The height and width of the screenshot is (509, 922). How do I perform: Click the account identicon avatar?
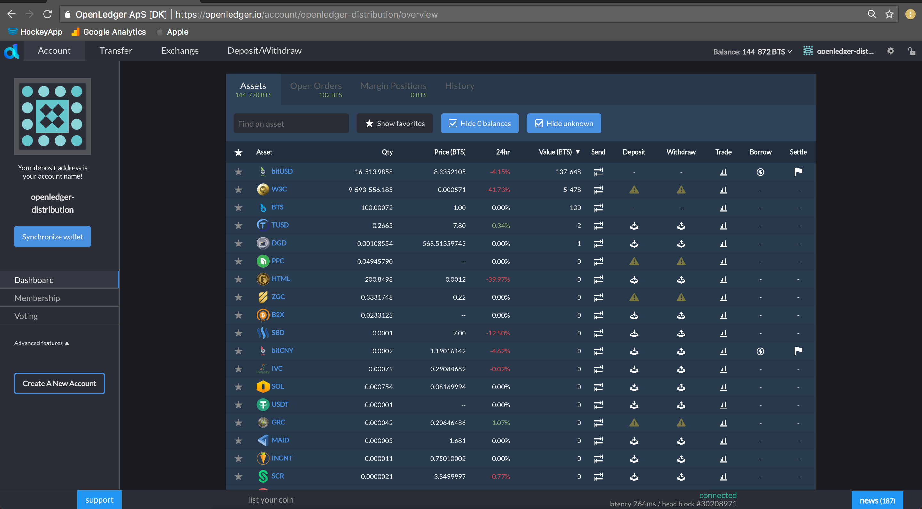click(52, 116)
